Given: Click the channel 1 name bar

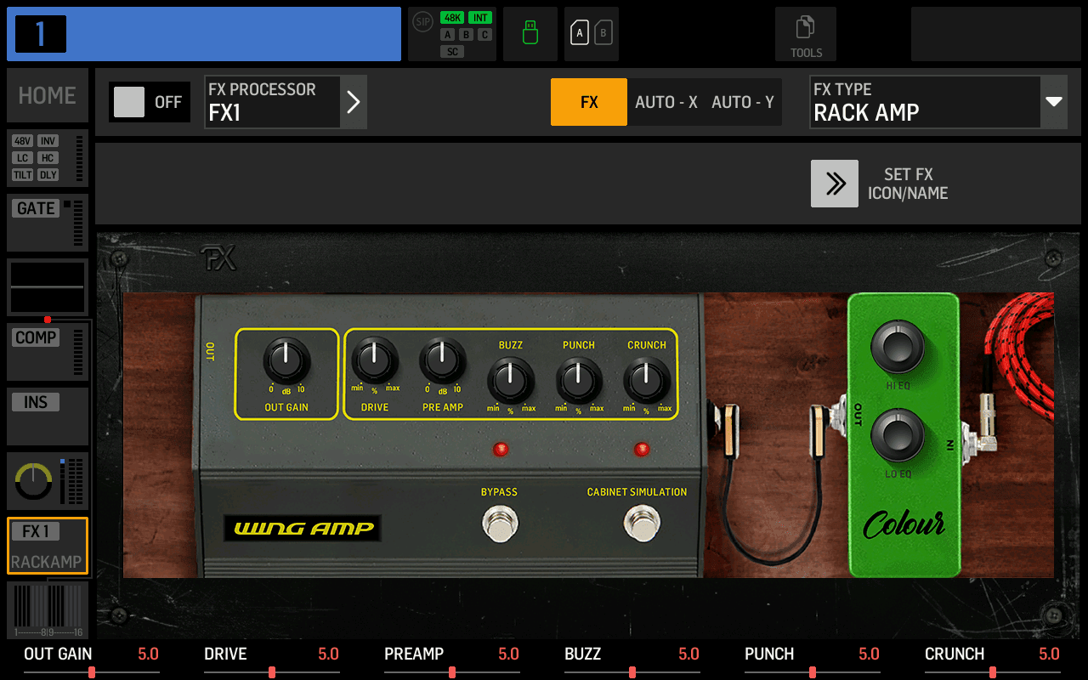Looking at the screenshot, I should [204, 34].
